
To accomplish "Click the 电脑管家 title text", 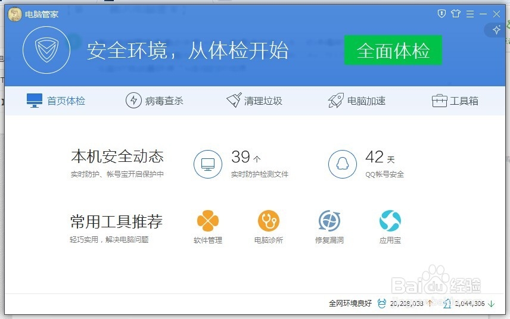I will (x=42, y=14).
